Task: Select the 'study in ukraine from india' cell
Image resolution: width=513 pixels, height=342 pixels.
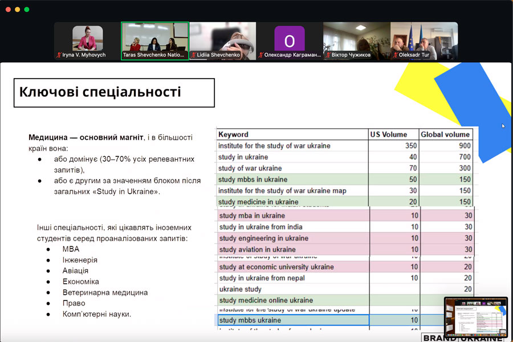Action: click(x=294, y=227)
